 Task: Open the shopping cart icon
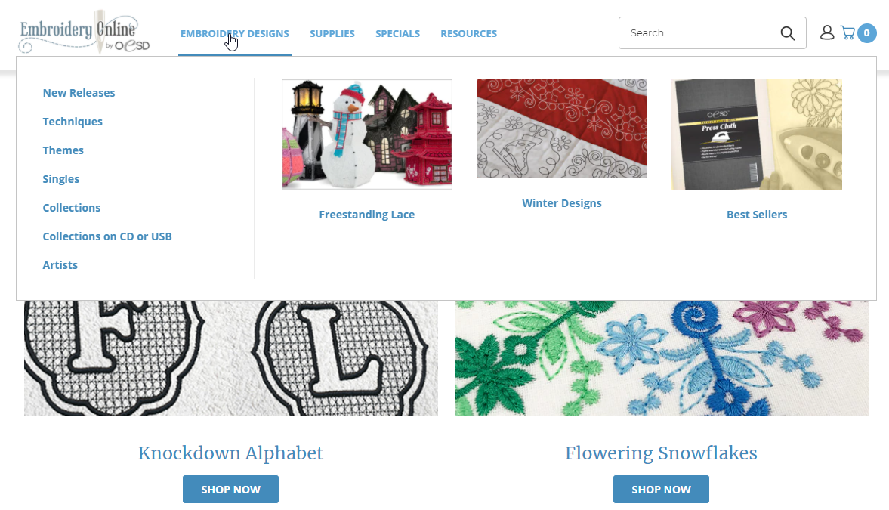tap(847, 32)
